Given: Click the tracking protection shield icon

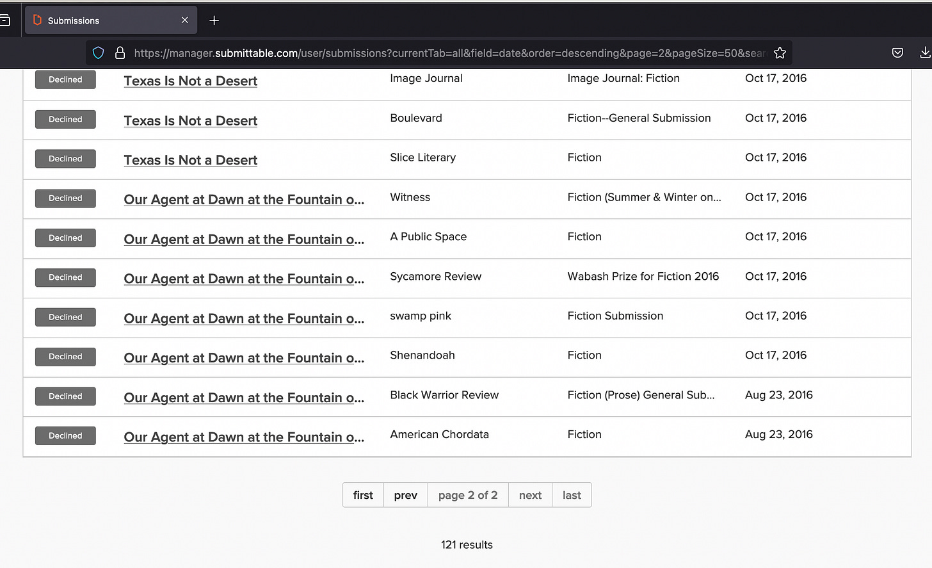Looking at the screenshot, I should click(98, 53).
